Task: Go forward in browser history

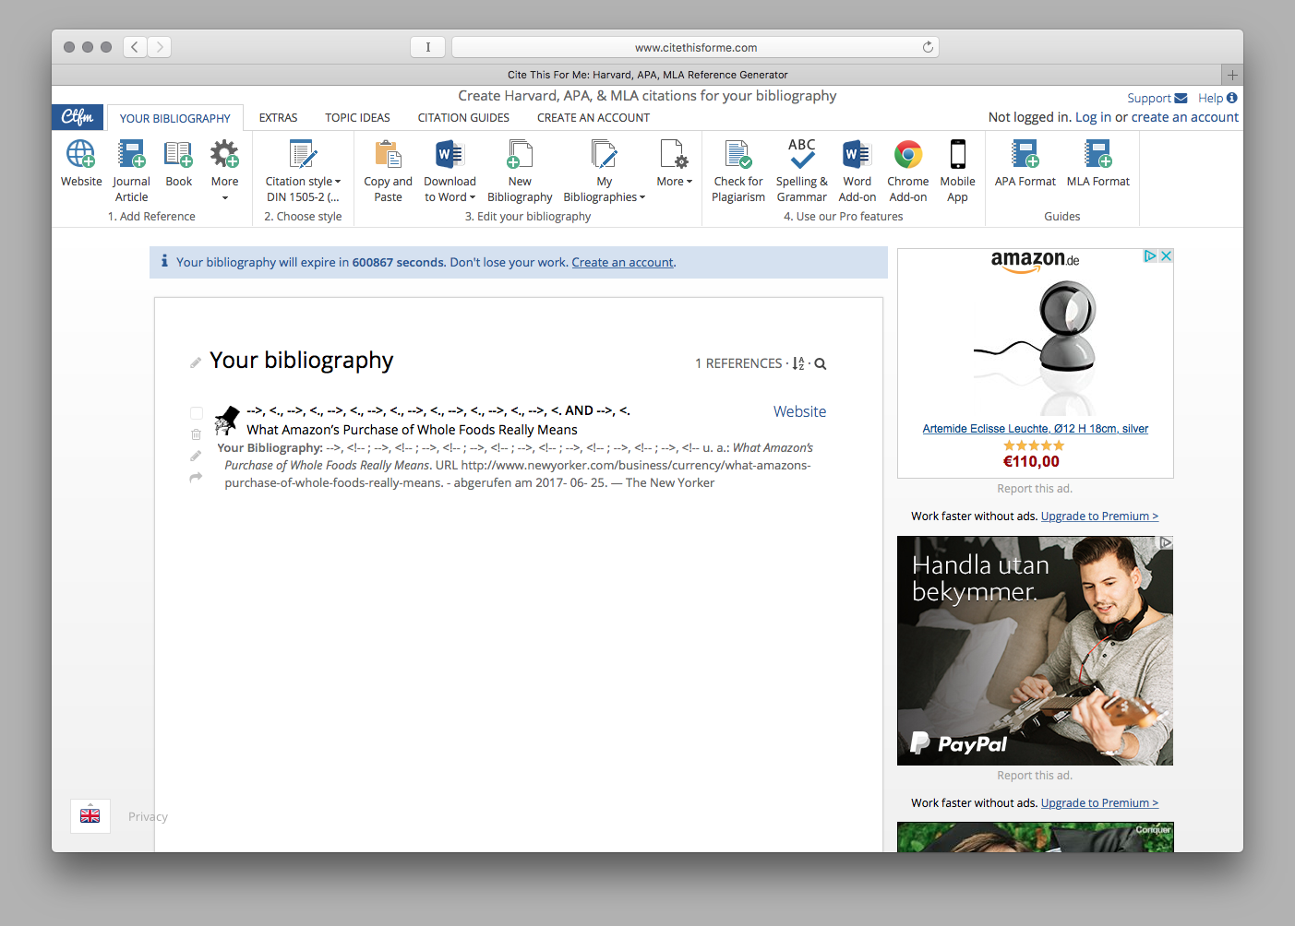Action: 160,47
